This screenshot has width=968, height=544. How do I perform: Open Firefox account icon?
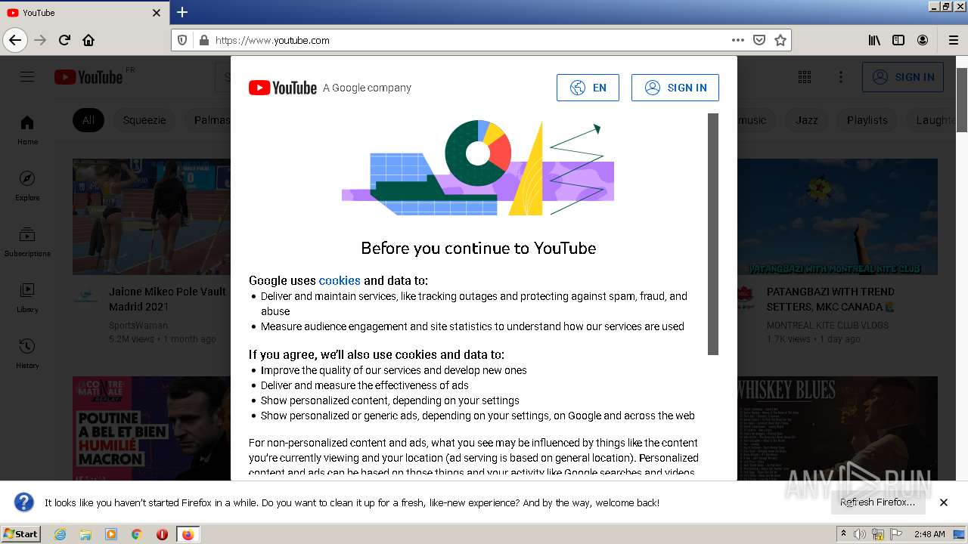[x=923, y=40]
